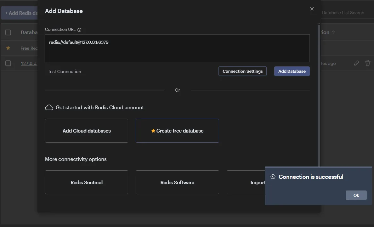Click the Import option card
Image resolution: width=374 pixels, height=227 pixels.
[246, 182]
